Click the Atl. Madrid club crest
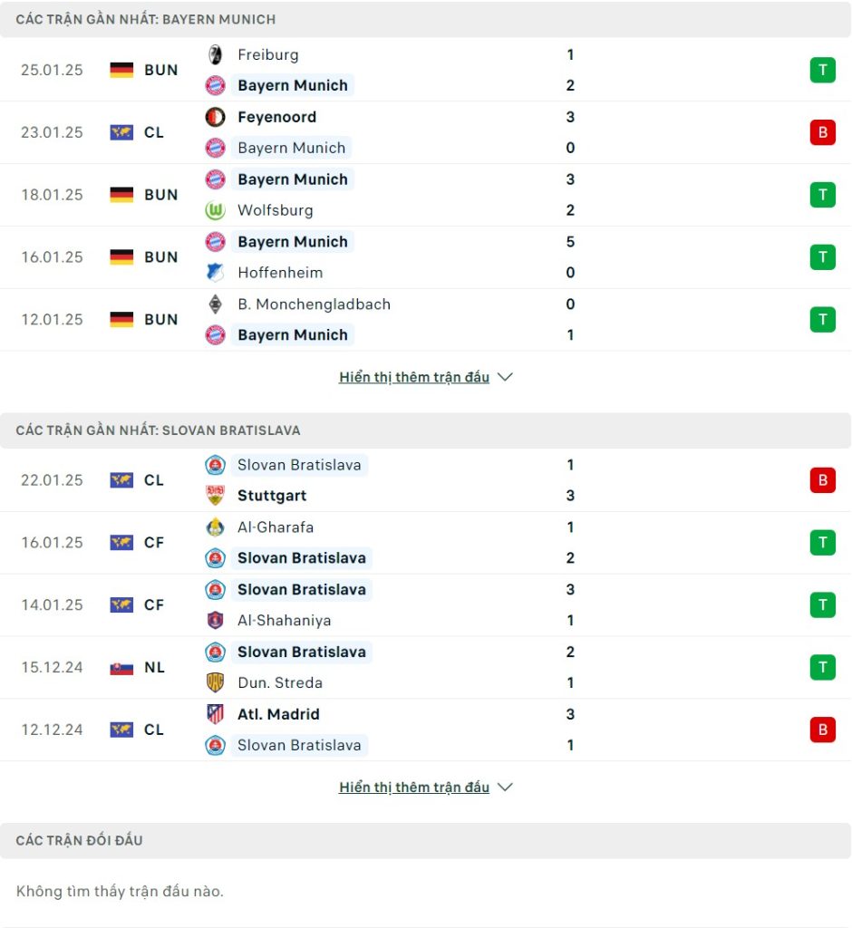The height and width of the screenshot is (928, 852). coord(215,714)
